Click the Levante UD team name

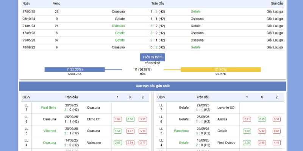coord(226,108)
